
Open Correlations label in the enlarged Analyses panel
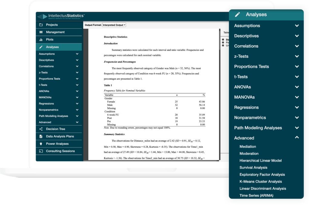click(246, 46)
